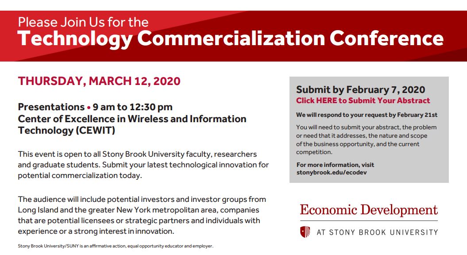Click the paragraph starting 'The audience will include'
Image resolution: width=467 pixels, height=255 pixels.
tap(142, 215)
